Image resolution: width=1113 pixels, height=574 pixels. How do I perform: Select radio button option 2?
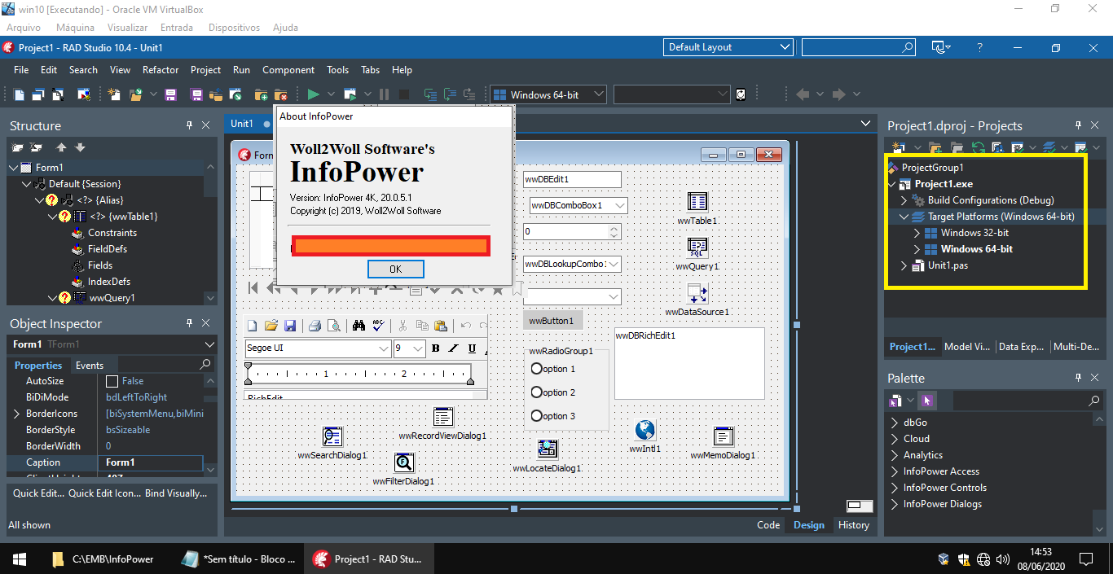(537, 392)
